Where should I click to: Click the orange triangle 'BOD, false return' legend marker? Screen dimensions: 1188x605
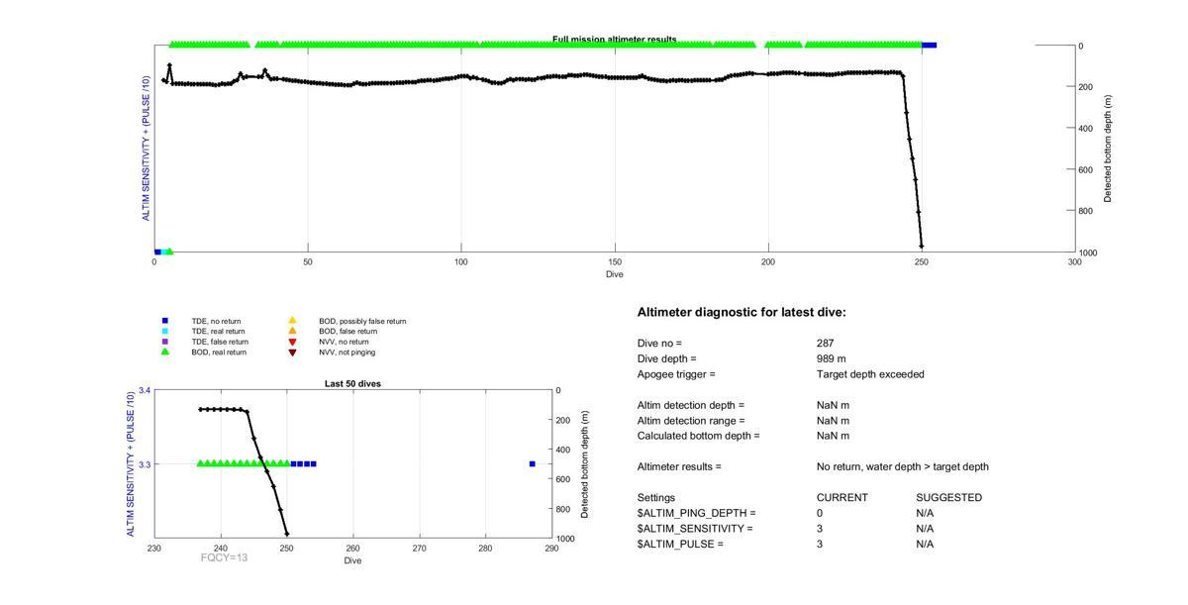[292, 331]
